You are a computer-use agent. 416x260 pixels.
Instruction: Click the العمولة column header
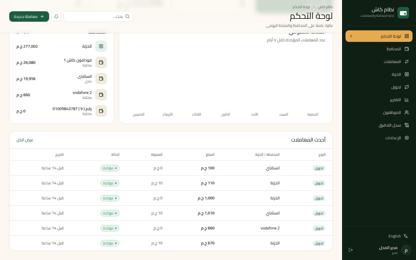tap(157, 155)
